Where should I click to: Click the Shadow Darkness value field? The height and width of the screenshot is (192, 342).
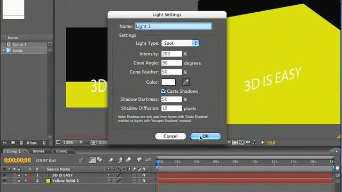pos(172,99)
